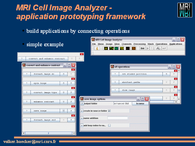
Task: Remove the 'open image' operation with red X
Action: tap(73, 79)
